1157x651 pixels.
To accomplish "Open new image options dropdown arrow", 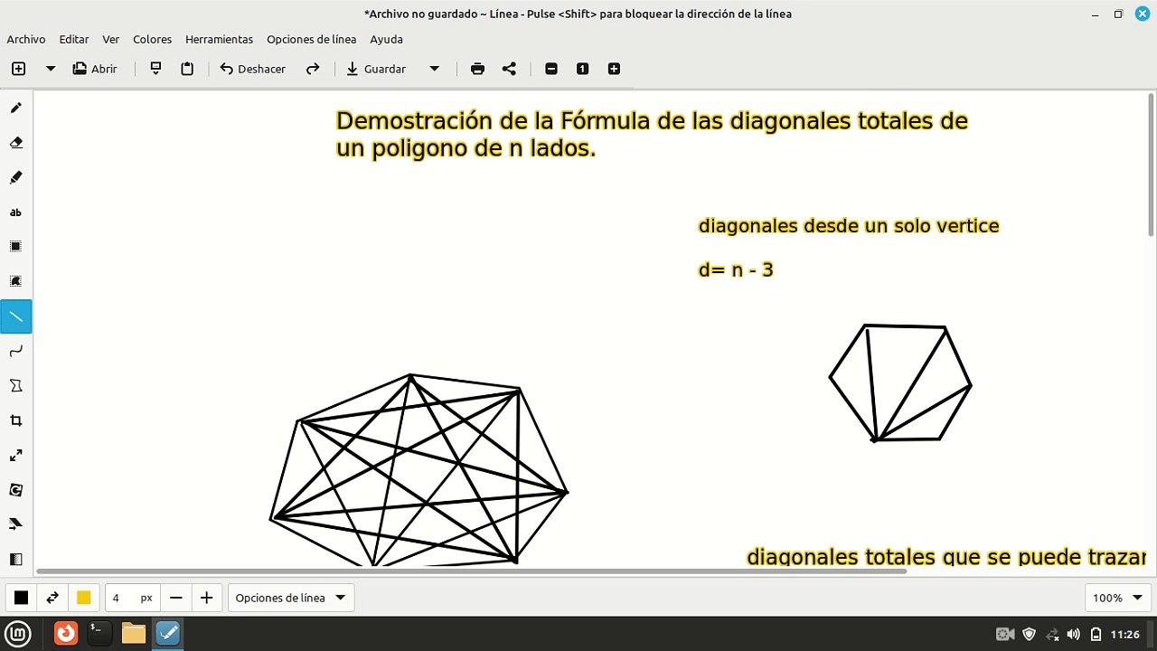I will point(51,69).
